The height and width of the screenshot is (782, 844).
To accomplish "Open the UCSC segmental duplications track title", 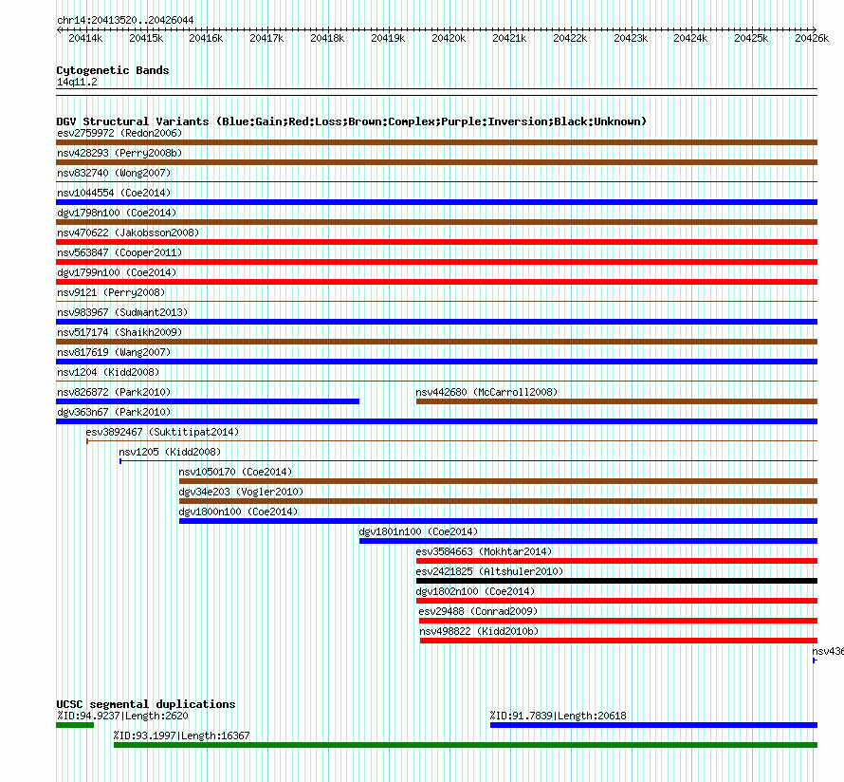I will tap(146, 704).
